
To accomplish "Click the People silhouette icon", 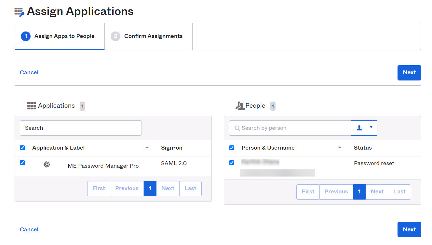I will [x=240, y=106].
